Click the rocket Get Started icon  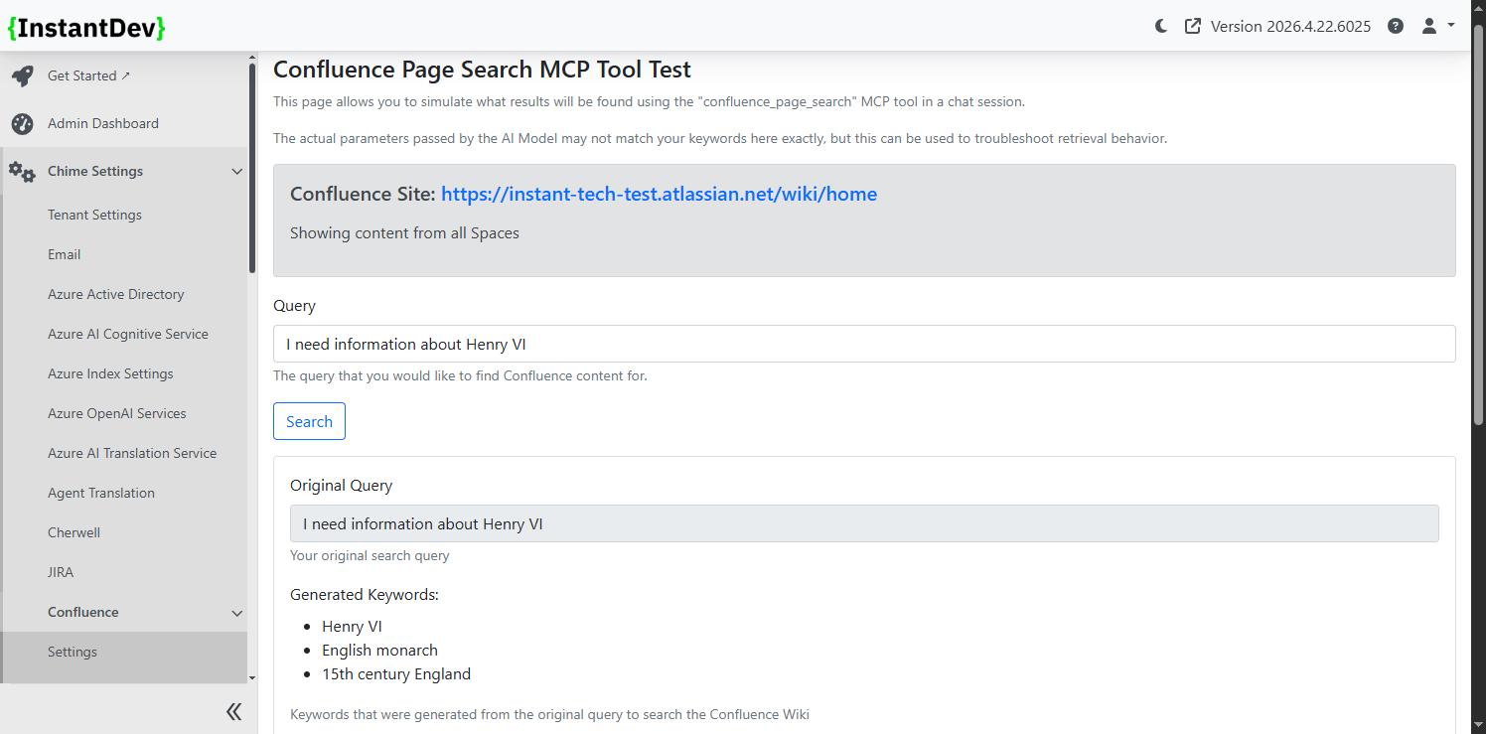(x=22, y=75)
